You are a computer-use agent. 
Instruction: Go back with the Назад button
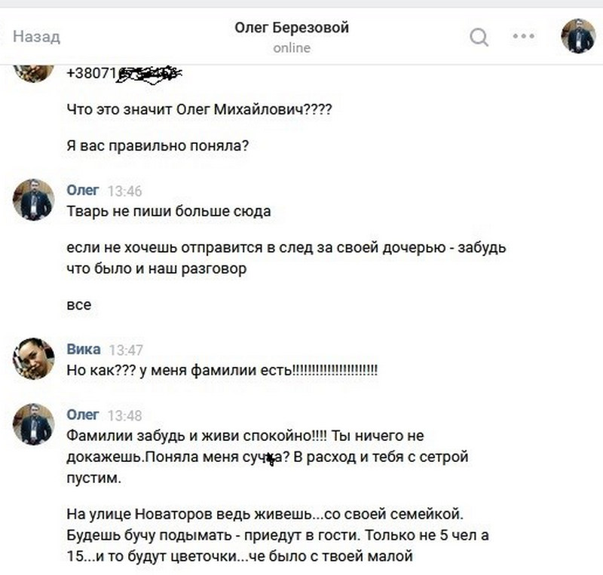(x=36, y=36)
